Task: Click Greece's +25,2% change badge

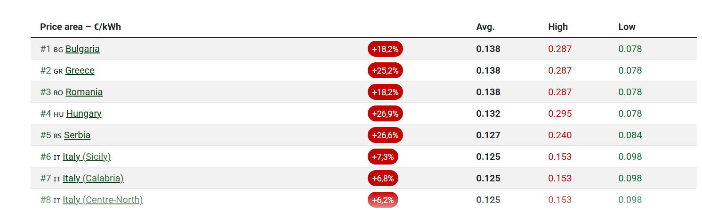Action: point(385,70)
